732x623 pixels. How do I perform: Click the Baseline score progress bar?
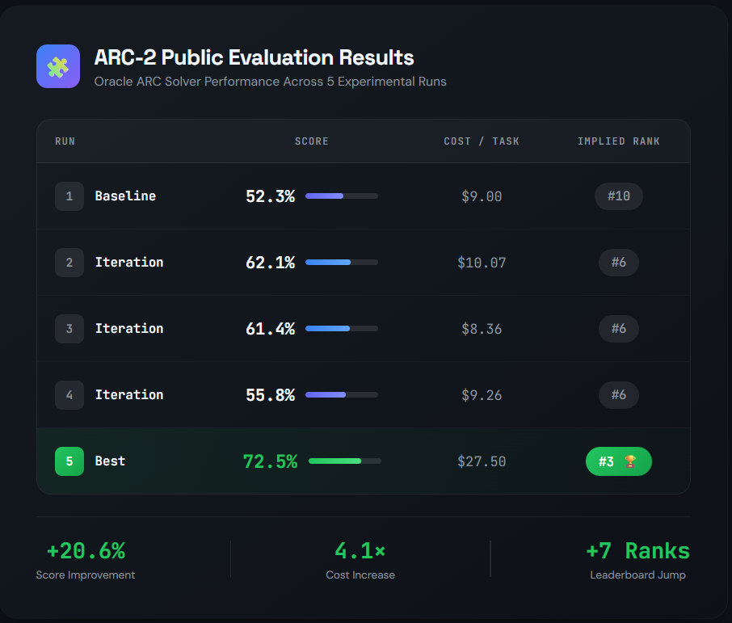point(342,196)
